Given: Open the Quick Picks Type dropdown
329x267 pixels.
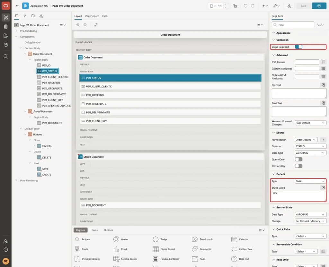Looking at the screenshot, I should pos(310,236).
